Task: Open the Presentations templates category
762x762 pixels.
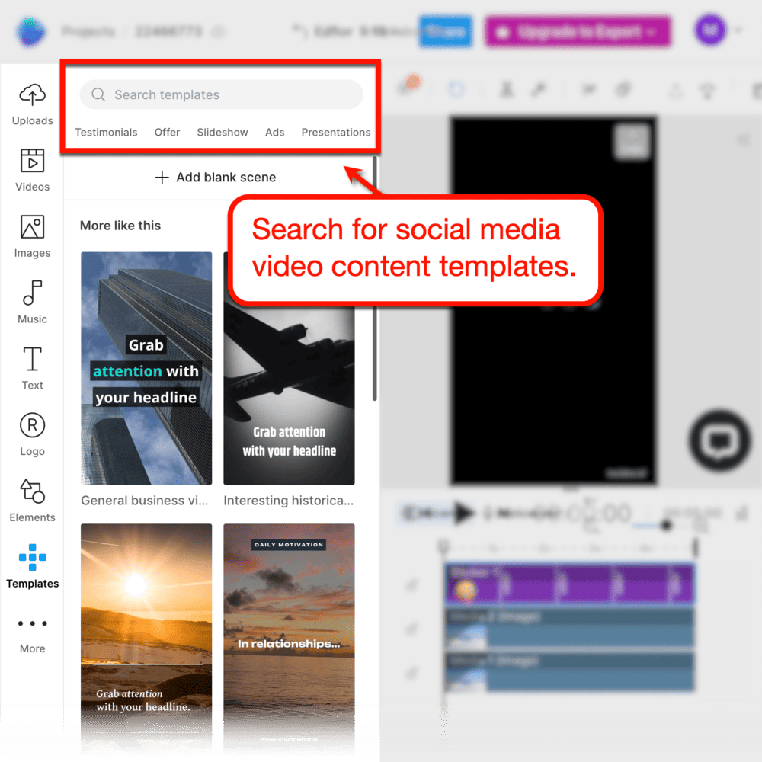Action: (x=336, y=132)
